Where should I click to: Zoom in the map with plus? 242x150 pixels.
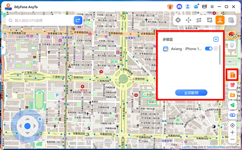pos(232,132)
